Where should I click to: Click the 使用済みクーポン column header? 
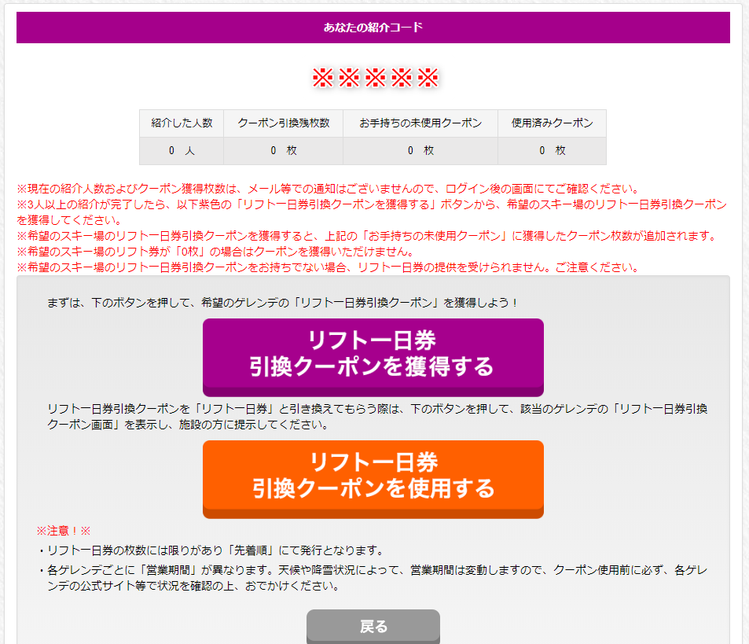click(x=553, y=123)
